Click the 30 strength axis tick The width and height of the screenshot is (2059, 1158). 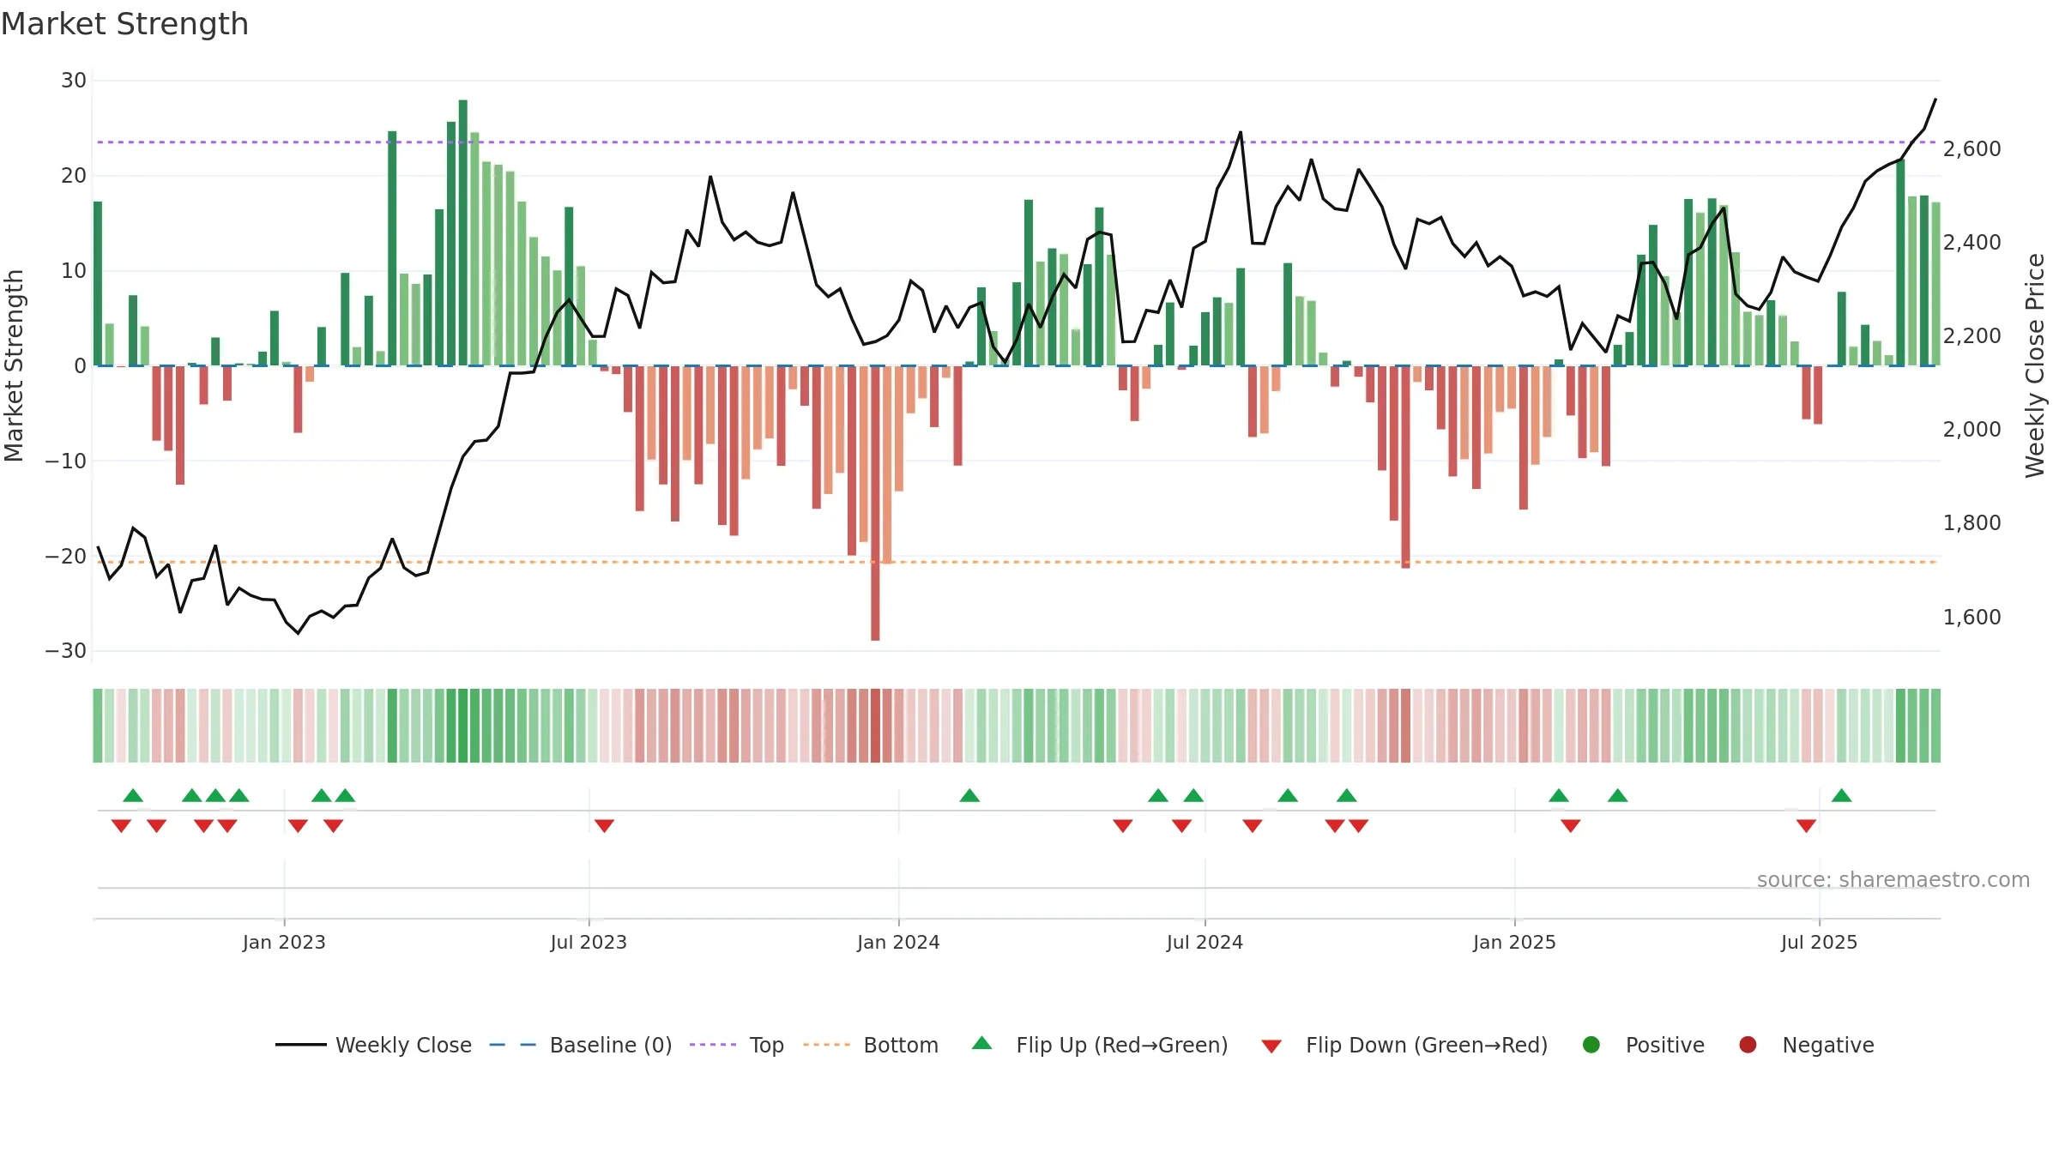pyautogui.click(x=74, y=81)
